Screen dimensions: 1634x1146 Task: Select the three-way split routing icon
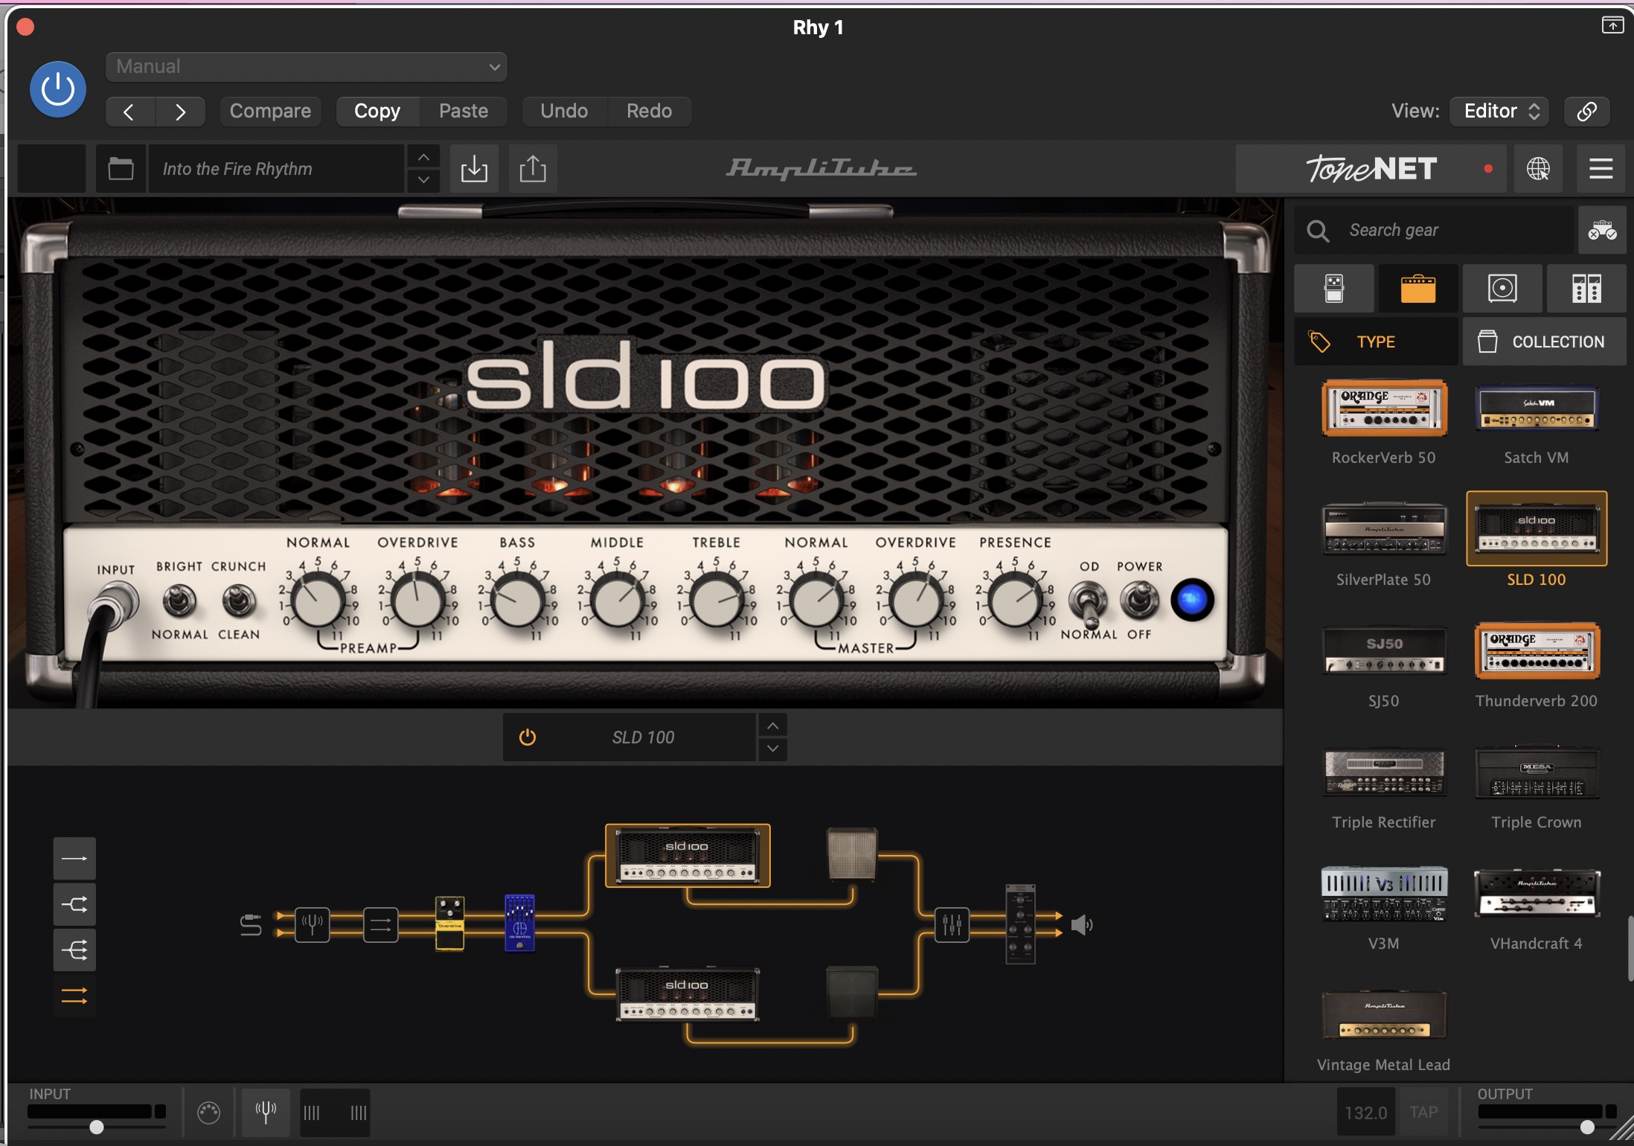tap(74, 950)
